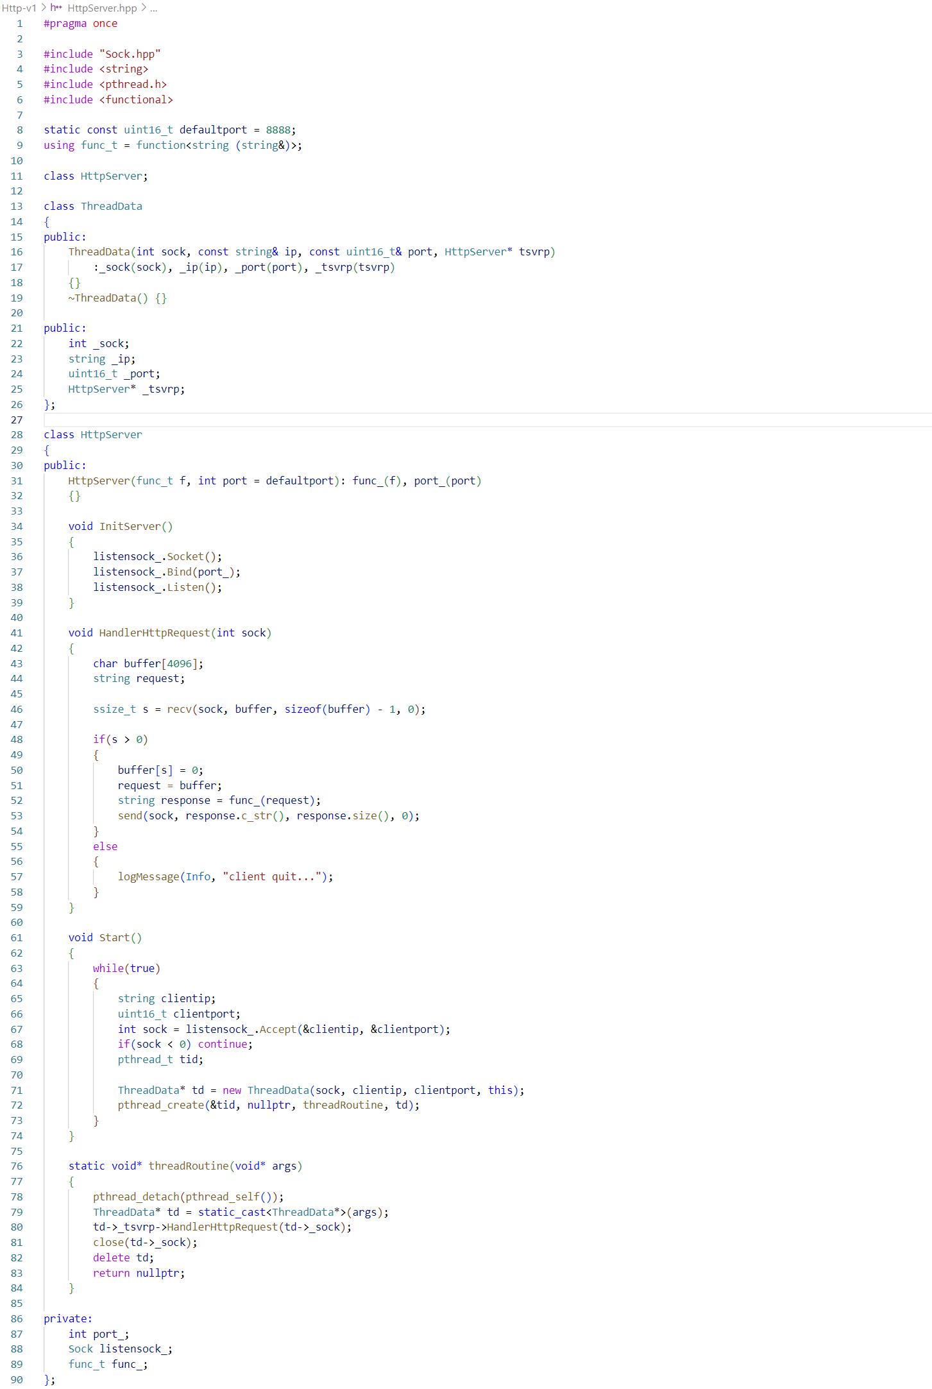Click 'class HttpServer' definition on line 28
This screenshot has width=932, height=1389.
click(93, 435)
